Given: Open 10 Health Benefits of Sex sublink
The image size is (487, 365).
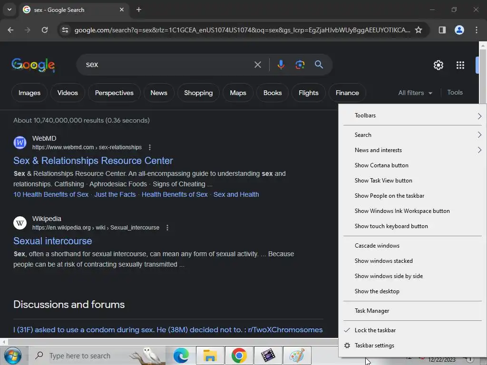Looking at the screenshot, I should coord(50,194).
